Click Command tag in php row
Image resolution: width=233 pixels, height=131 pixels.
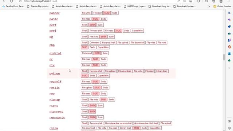click(94, 43)
